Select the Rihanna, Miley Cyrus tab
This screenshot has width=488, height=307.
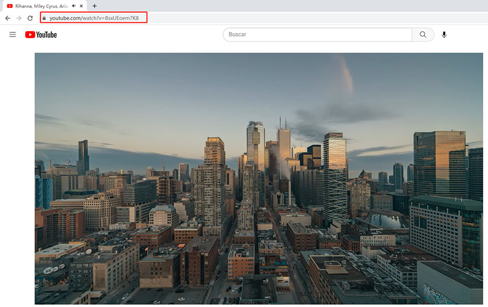45,6
